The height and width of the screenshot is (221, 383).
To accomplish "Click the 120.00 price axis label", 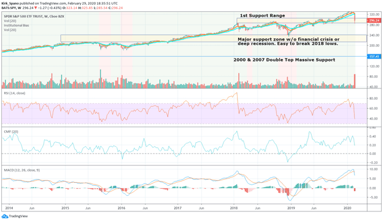I will [x=374, y=66].
